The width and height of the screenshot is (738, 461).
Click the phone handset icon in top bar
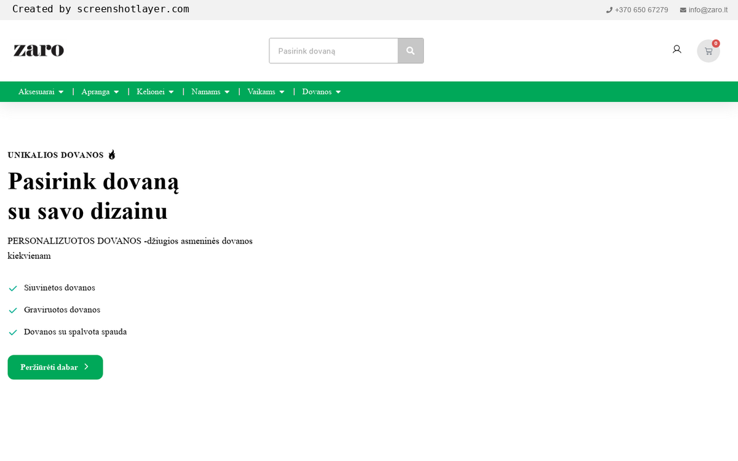(x=609, y=10)
